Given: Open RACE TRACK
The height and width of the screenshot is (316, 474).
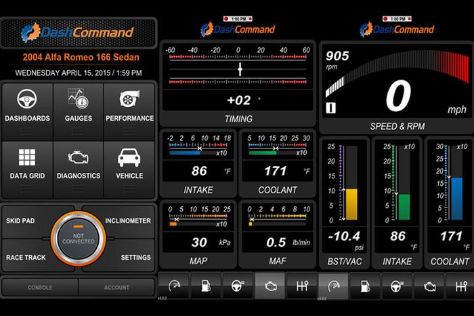Looking at the screenshot, I should tap(26, 257).
